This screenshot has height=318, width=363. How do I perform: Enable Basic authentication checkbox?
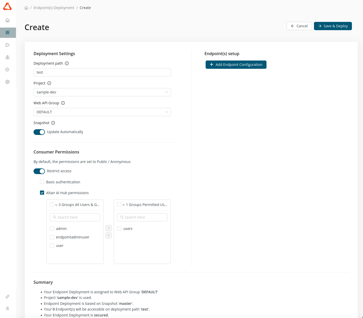coord(42,182)
